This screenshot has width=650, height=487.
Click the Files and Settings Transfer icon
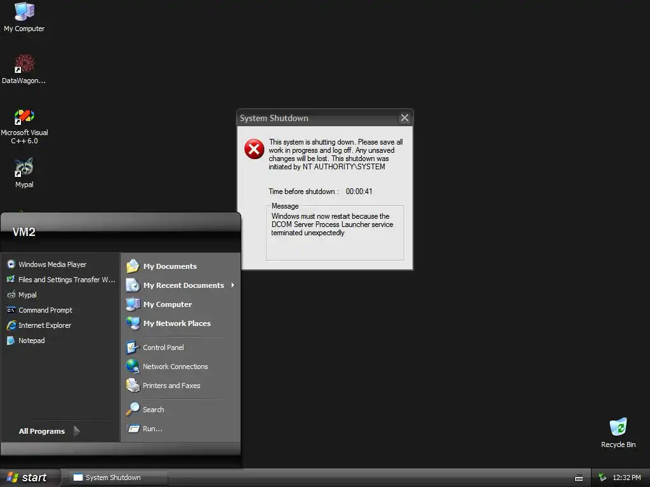(x=11, y=280)
